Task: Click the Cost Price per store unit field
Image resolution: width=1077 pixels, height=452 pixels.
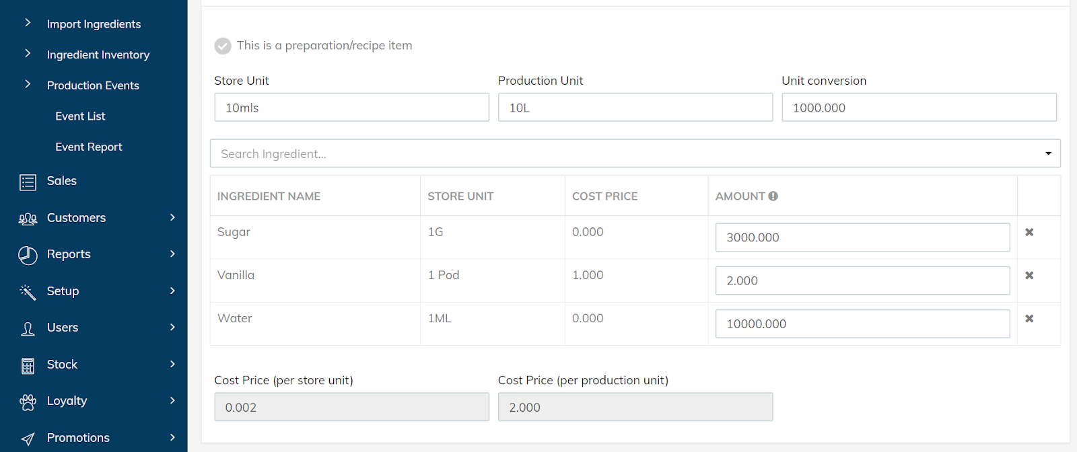Action: [351, 407]
